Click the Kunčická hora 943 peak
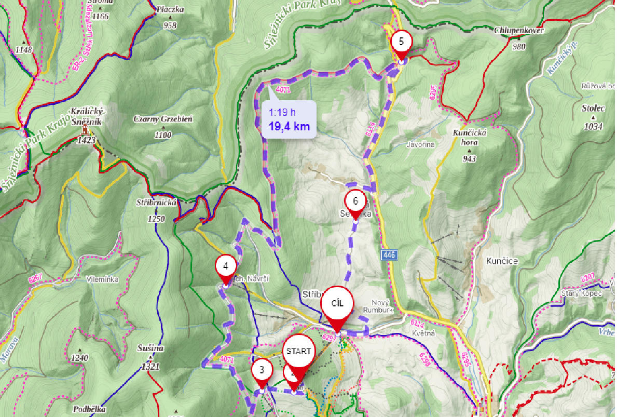The height and width of the screenshot is (417, 617). (x=470, y=145)
